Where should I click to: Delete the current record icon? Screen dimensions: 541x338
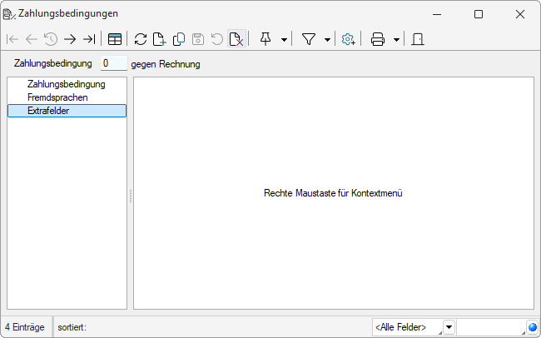pyautogui.click(x=236, y=39)
